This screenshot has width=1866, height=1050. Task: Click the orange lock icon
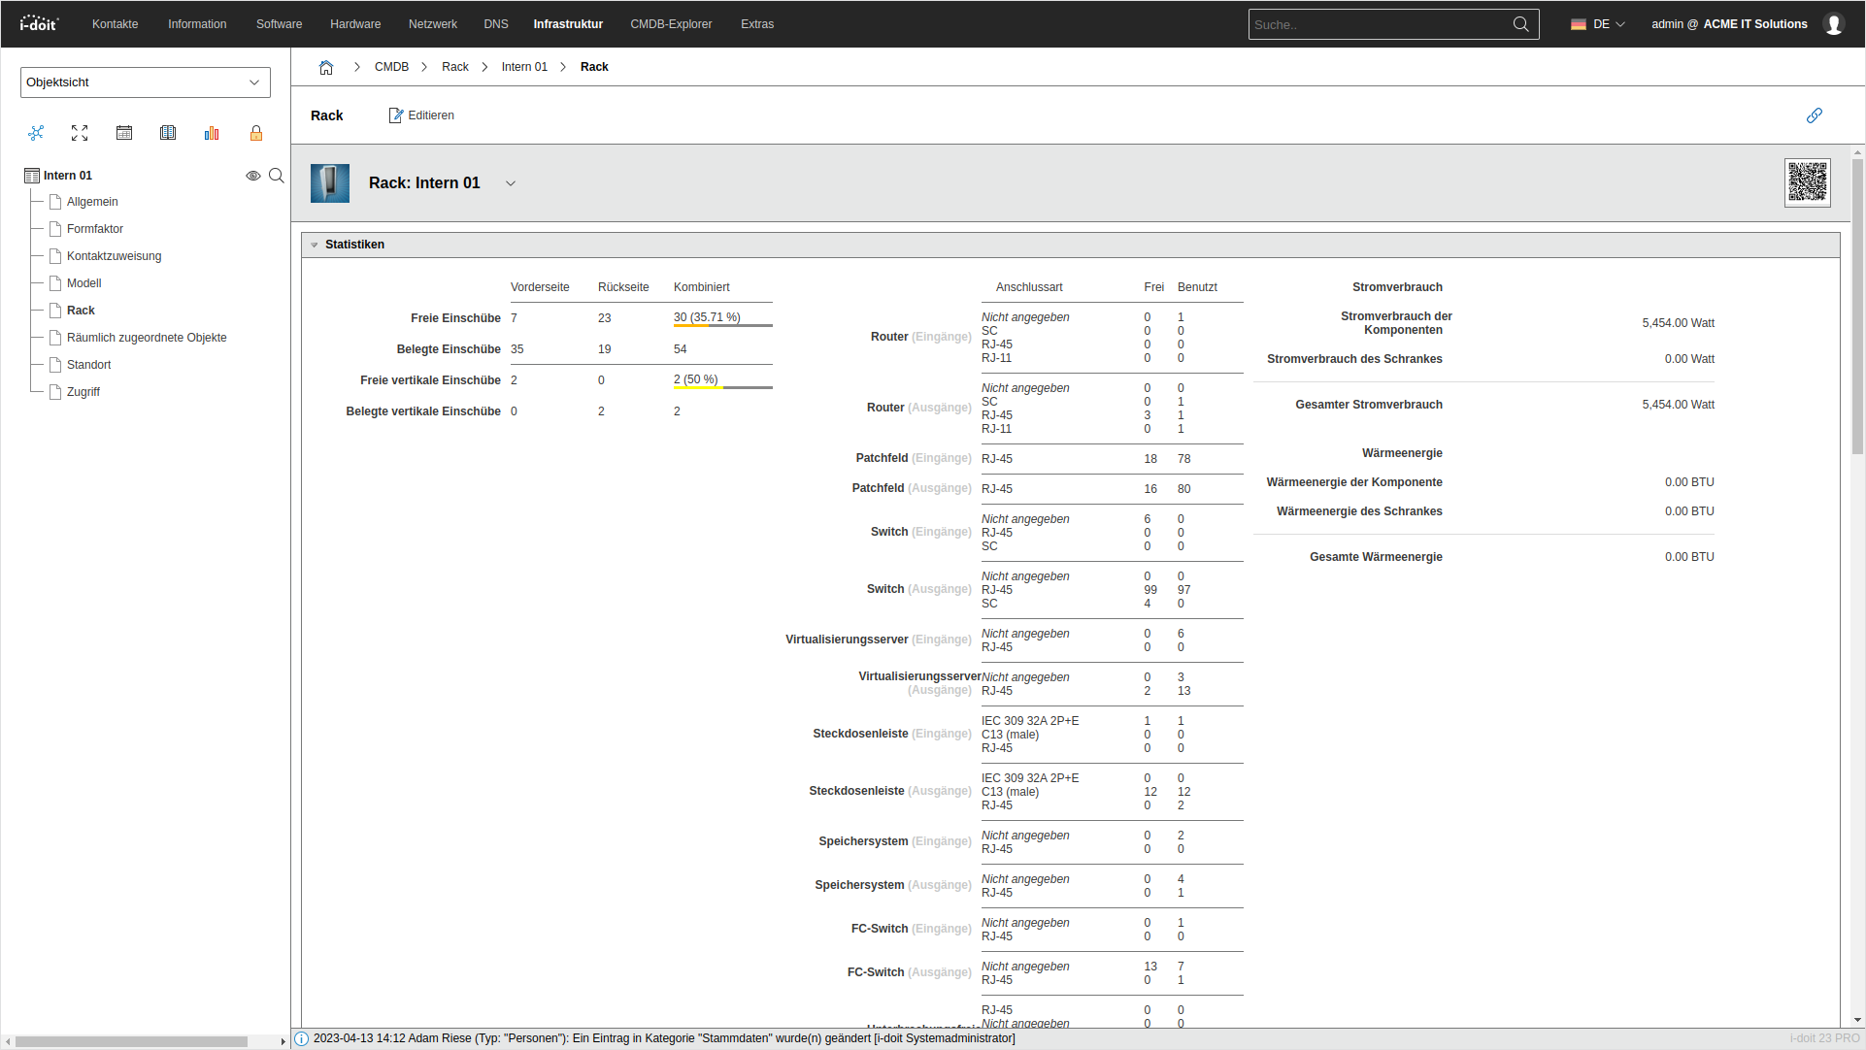pyautogui.click(x=256, y=133)
